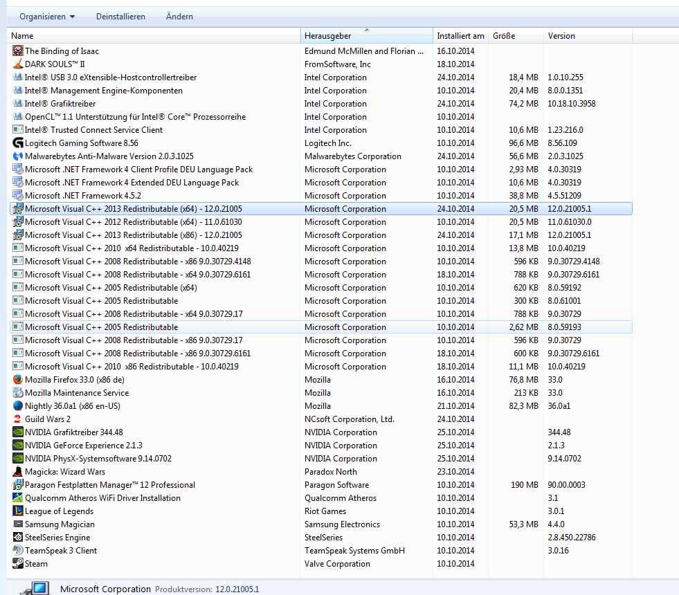Select the Mozilla Maintenance Service icon
This screenshot has height=595, width=679.
18,393
